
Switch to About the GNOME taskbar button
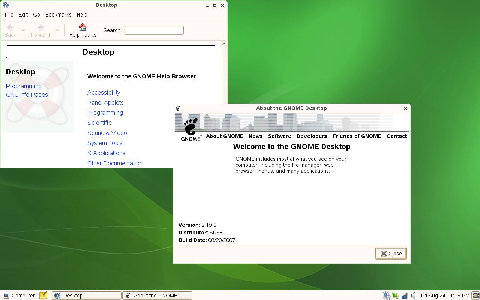click(157, 295)
